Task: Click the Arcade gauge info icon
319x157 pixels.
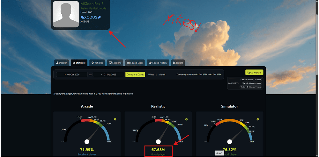Action: (x=115, y=119)
